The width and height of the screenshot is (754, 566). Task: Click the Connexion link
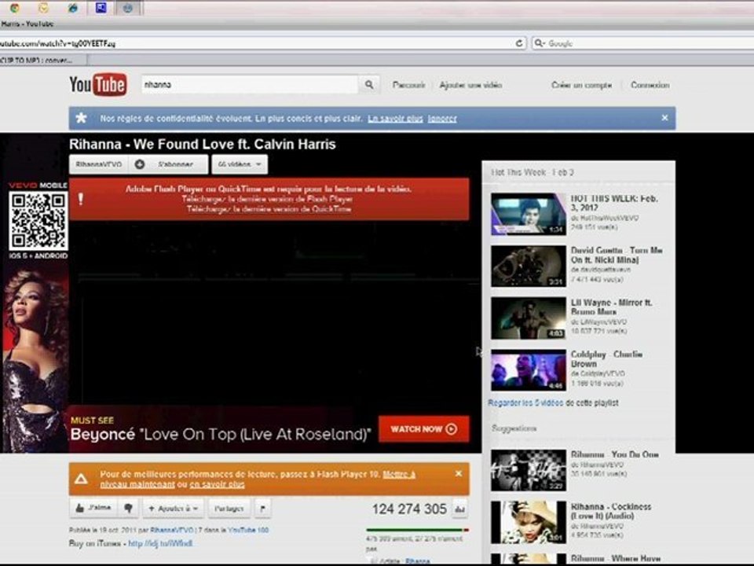(x=650, y=85)
